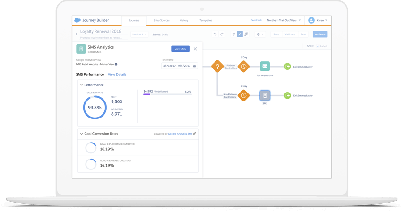Click the View SMS button
This screenshot has height=211, width=405.
[180, 49]
